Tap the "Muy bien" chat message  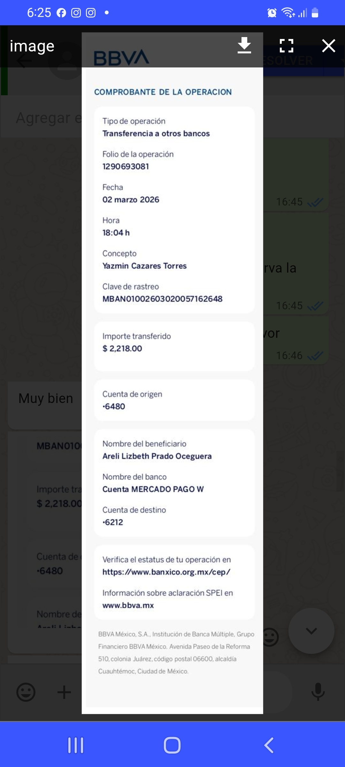pos(46,399)
